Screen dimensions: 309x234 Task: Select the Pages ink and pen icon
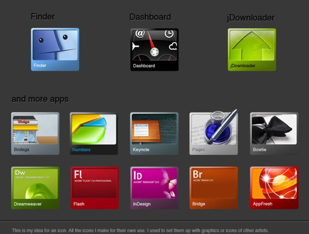click(x=214, y=132)
